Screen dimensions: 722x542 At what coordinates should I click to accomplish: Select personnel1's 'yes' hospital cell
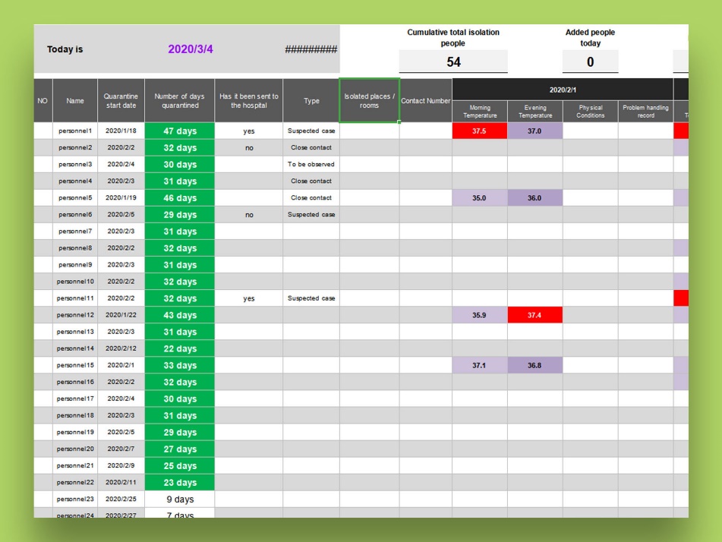coord(250,131)
